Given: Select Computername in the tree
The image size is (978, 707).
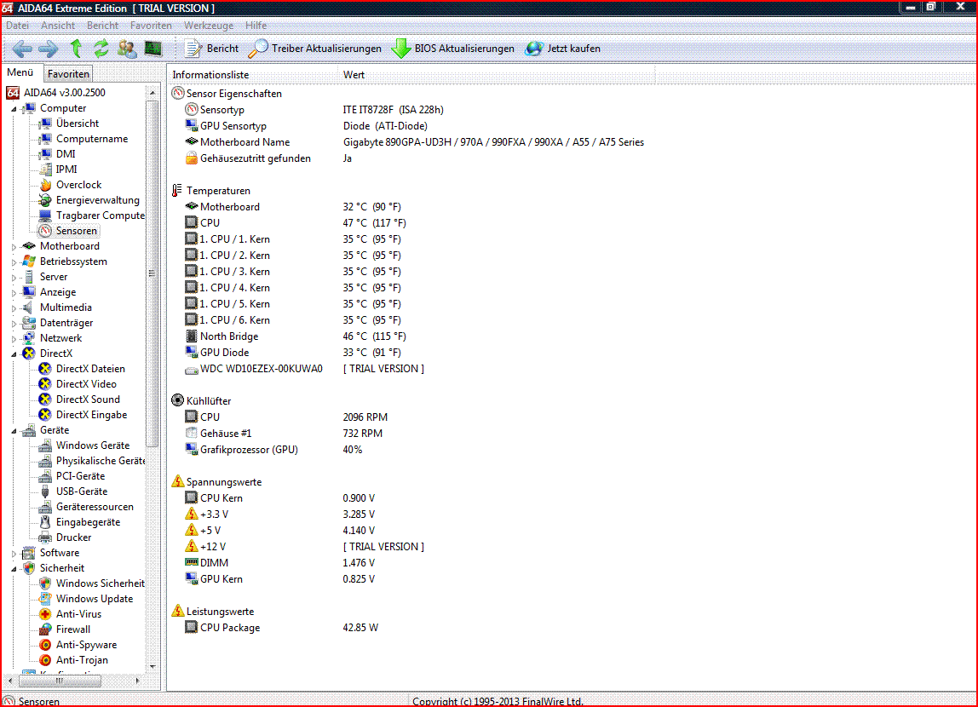Looking at the screenshot, I should click(x=92, y=139).
